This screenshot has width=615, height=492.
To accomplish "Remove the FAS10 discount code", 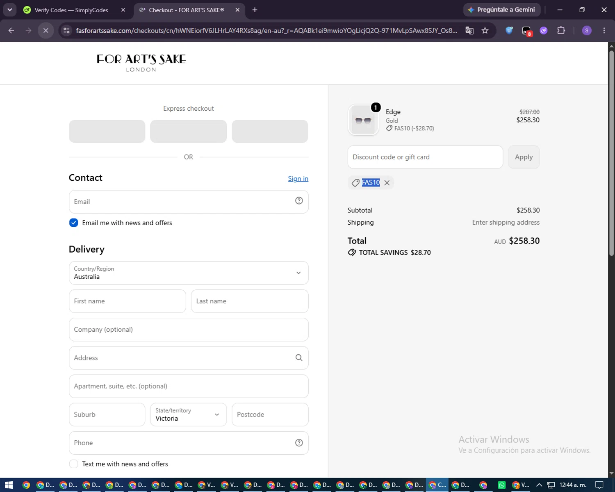I will (x=387, y=183).
